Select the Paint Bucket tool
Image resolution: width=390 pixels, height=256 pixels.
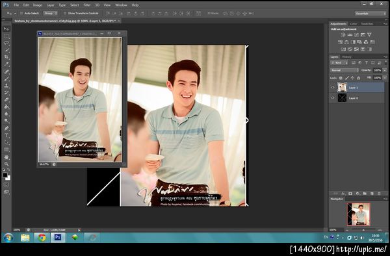click(6, 107)
